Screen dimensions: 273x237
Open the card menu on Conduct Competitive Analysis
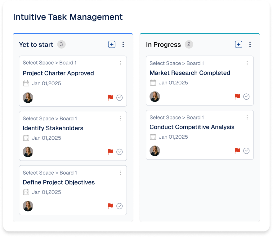[247, 117]
